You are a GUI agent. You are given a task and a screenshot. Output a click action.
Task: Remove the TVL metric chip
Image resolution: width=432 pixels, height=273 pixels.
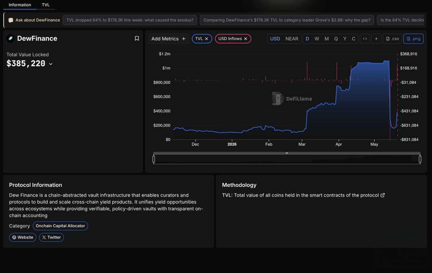[x=207, y=39]
